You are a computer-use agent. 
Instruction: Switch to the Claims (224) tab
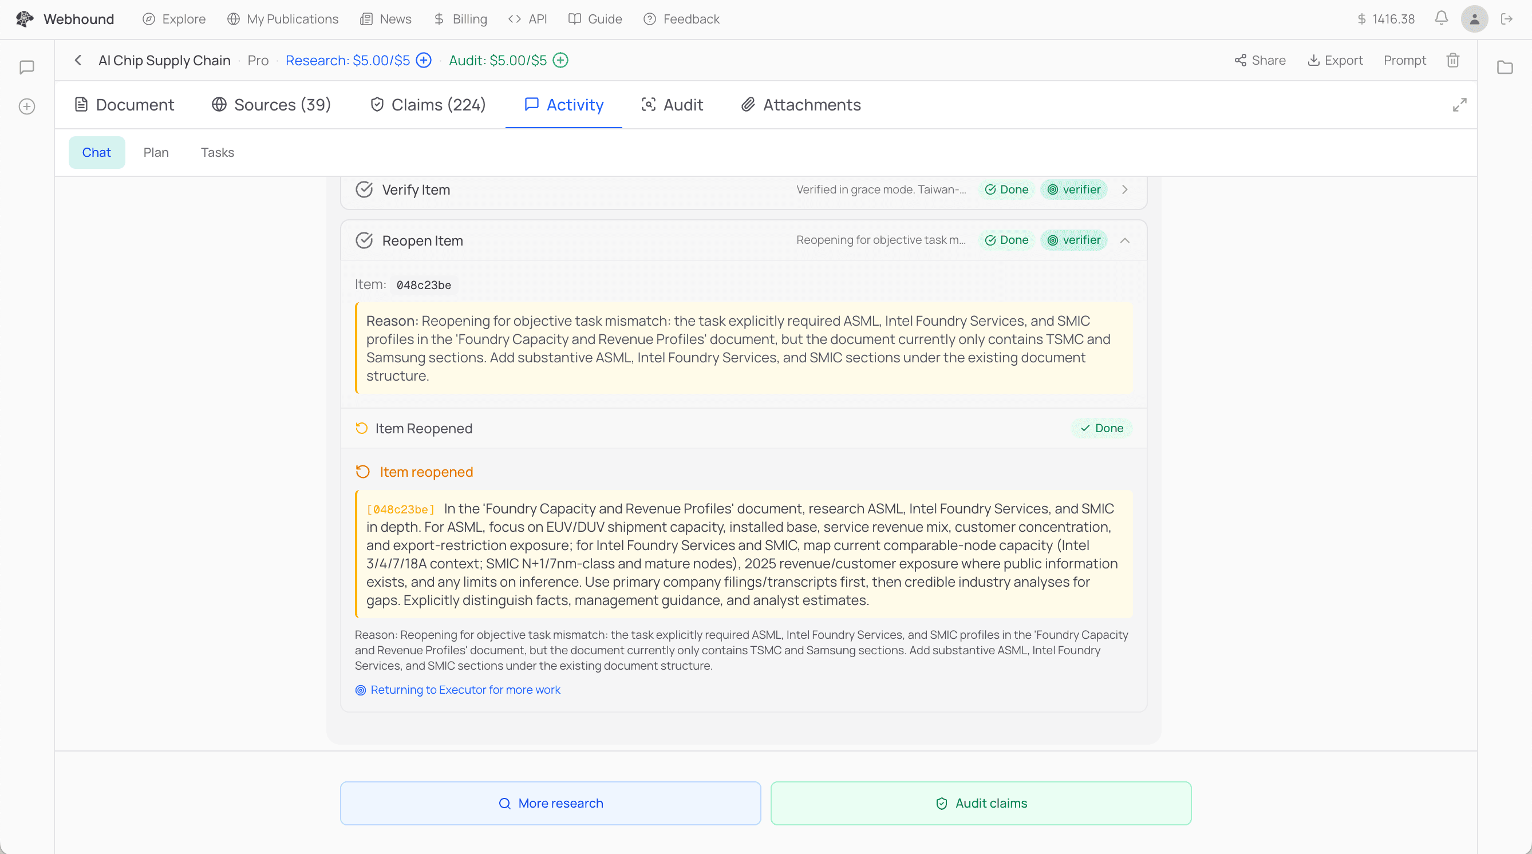428,105
